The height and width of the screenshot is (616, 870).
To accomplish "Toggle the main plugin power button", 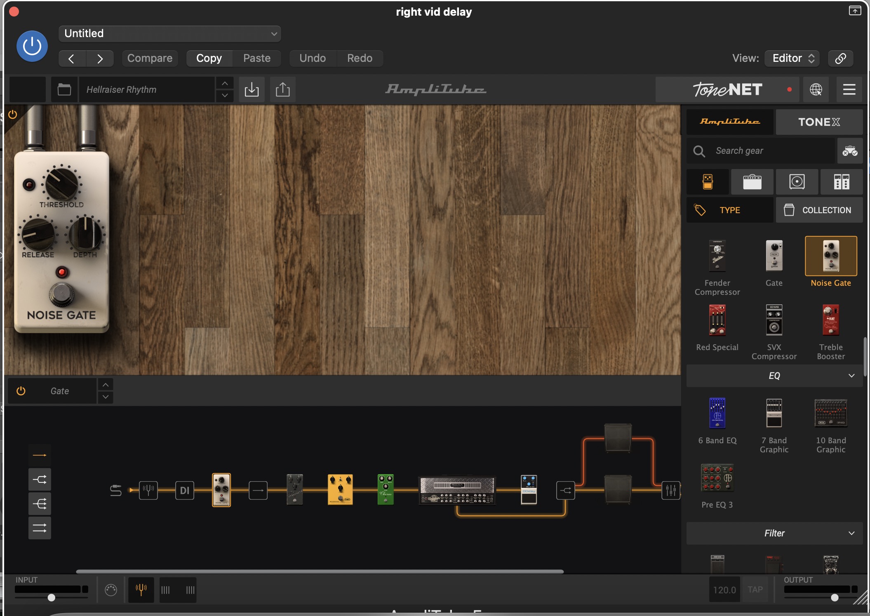I will [x=32, y=46].
